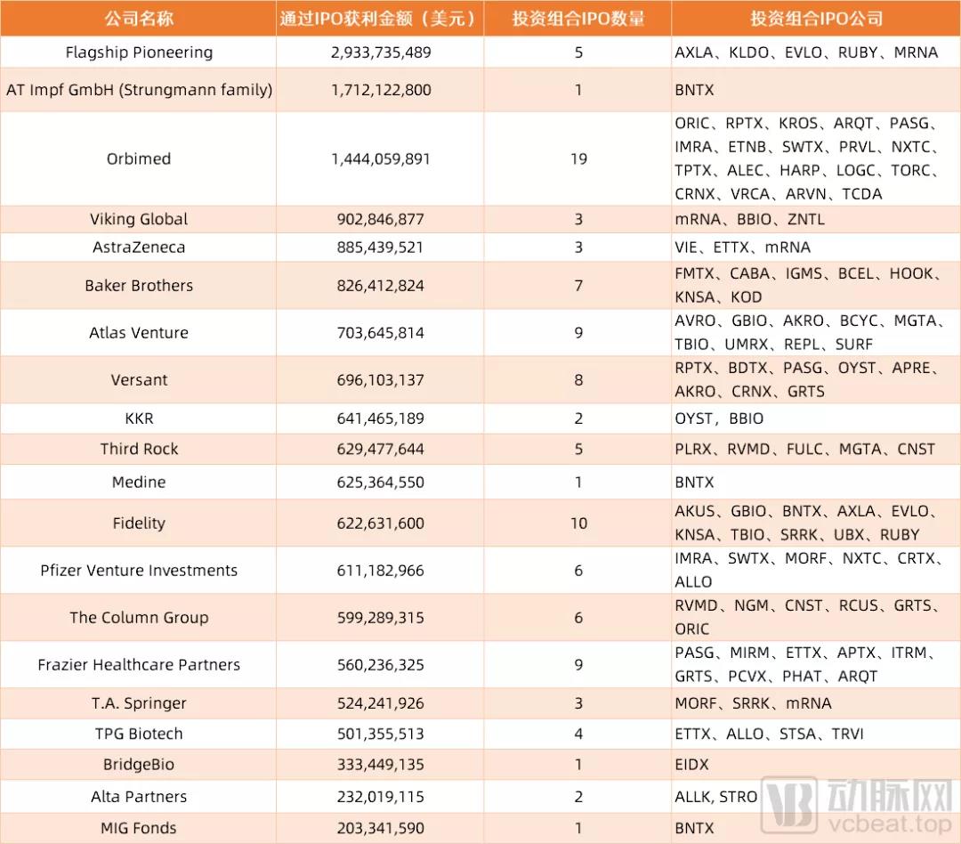Select the 公司名称 column header

[x=139, y=19]
